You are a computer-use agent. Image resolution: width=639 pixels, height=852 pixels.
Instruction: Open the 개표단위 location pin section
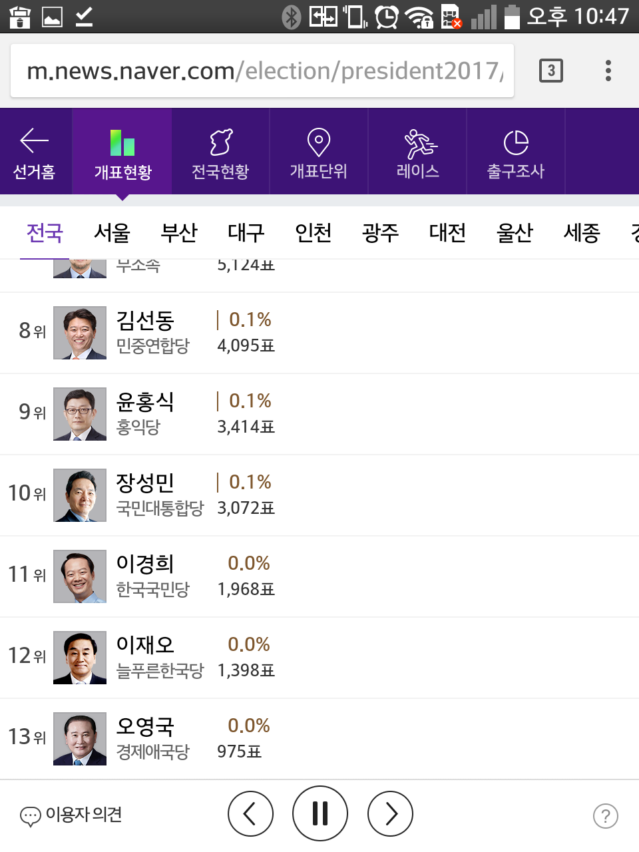click(x=318, y=152)
